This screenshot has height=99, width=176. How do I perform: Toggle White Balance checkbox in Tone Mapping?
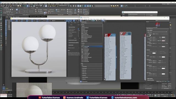[69, 31]
